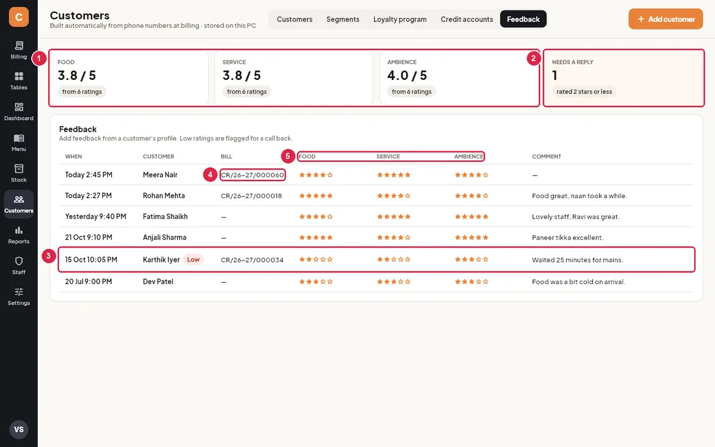Click the Low badge on Karthik Iyer
The image size is (715, 447).
tap(193, 260)
